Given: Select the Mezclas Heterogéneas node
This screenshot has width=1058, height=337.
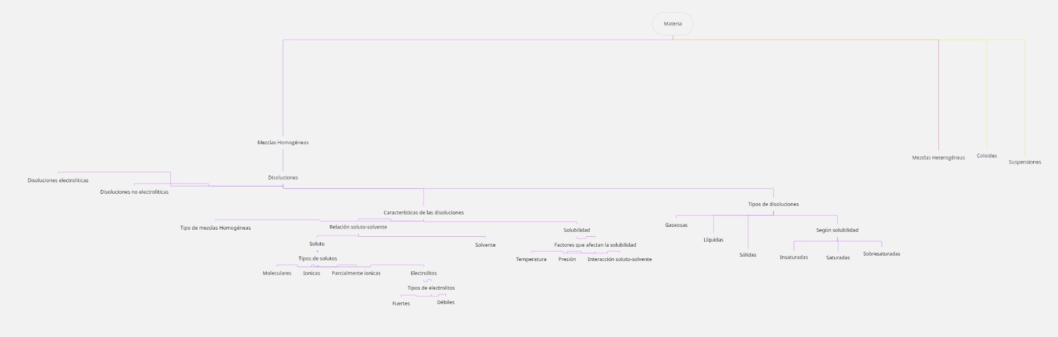Looking at the screenshot, I should tap(938, 158).
